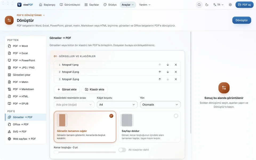Open PDF → JPG / PNG option
The width and height of the screenshot is (256, 160).
26,67
